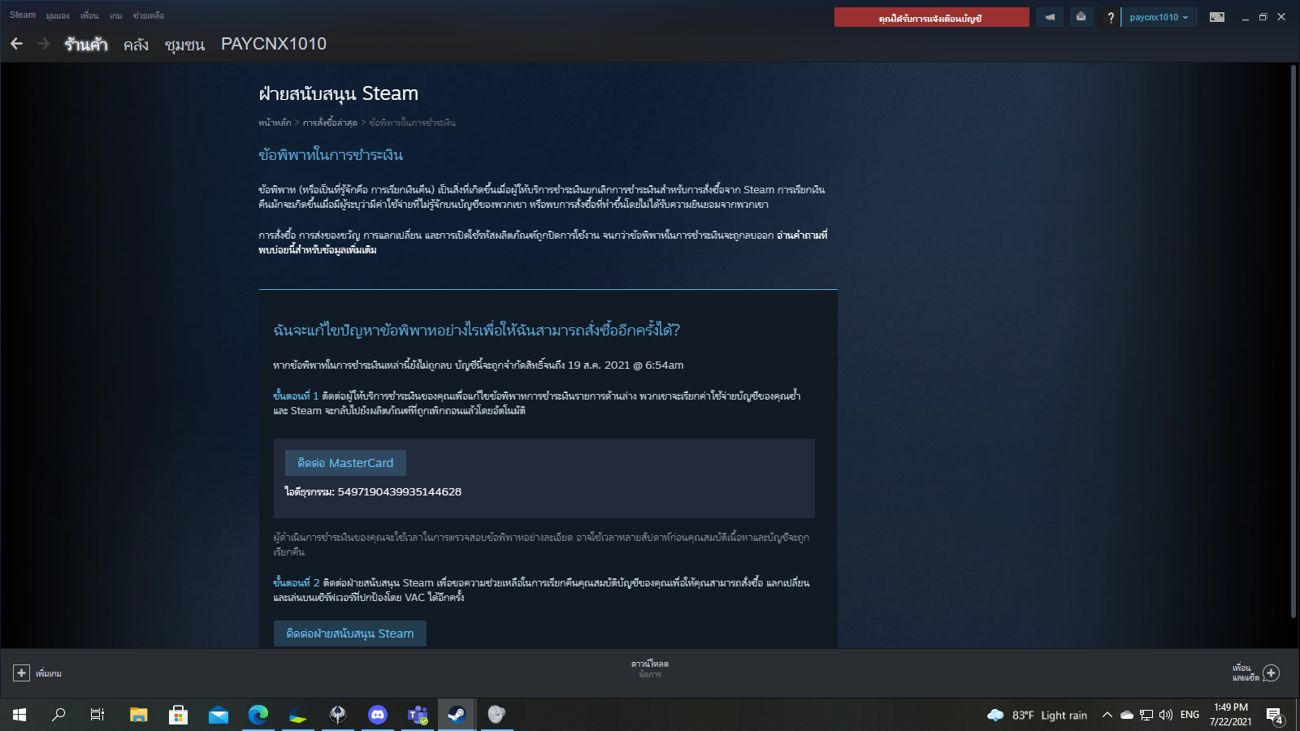Switch to the คลัง (Library) tab
Image resolution: width=1300 pixels, height=731 pixels.
[136, 45]
